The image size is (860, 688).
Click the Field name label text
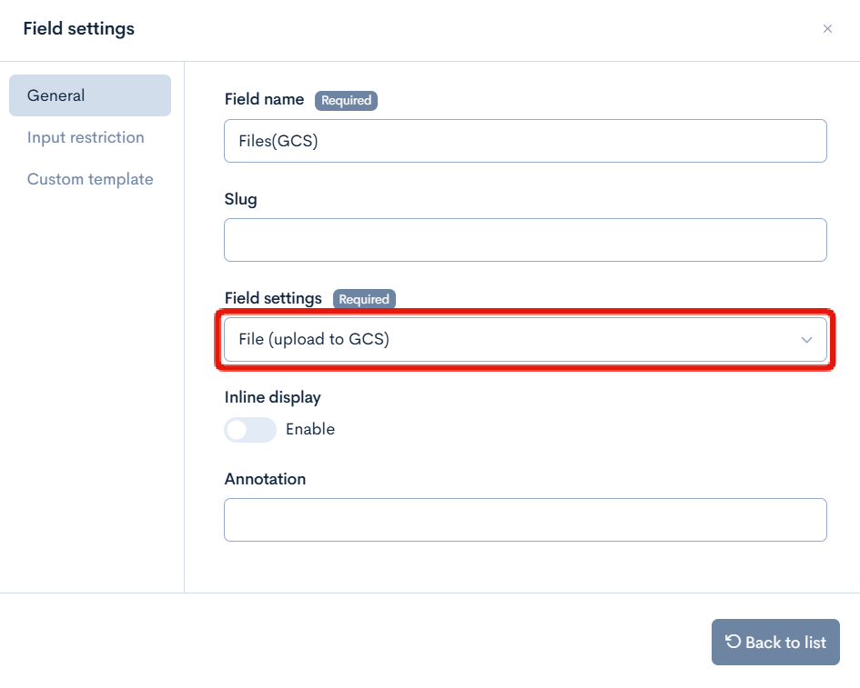tap(264, 100)
